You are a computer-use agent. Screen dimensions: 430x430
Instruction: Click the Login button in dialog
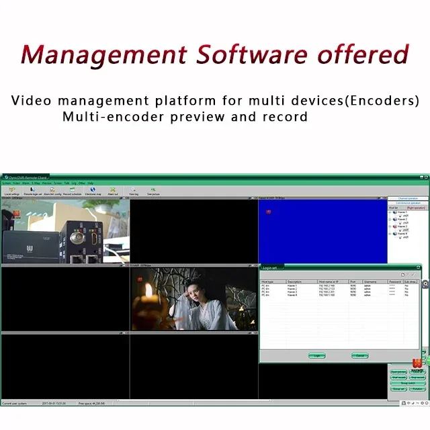pyautogui.click(x=316, y=355)
